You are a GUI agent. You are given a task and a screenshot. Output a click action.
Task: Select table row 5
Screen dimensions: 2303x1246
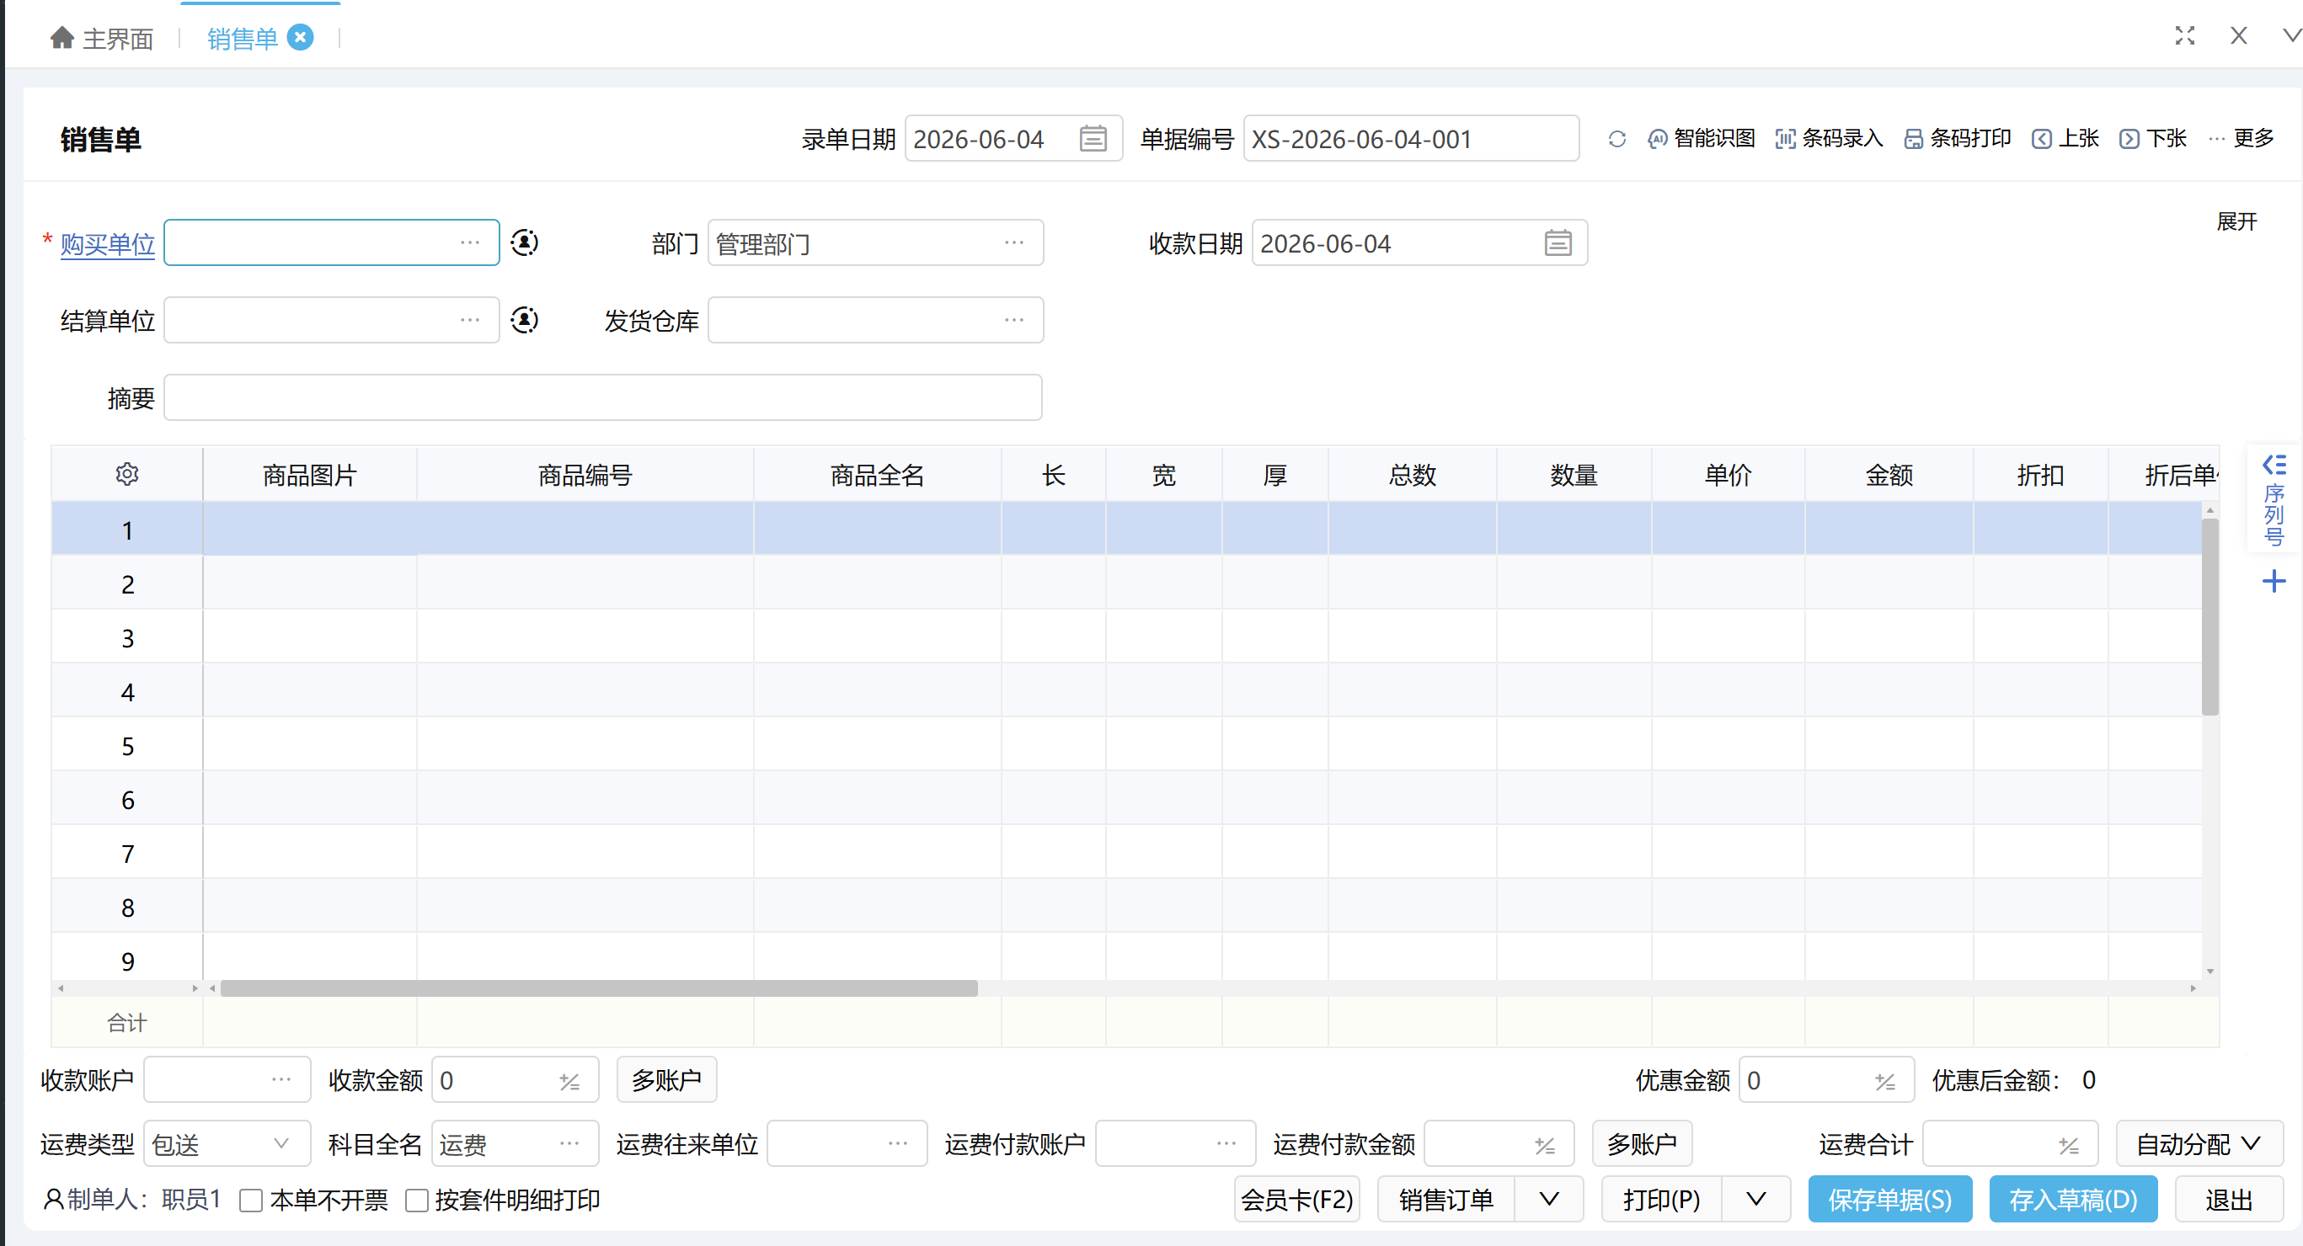[x=1126, y=744]
